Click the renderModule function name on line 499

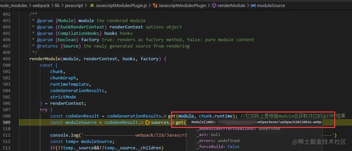point(45,59)
